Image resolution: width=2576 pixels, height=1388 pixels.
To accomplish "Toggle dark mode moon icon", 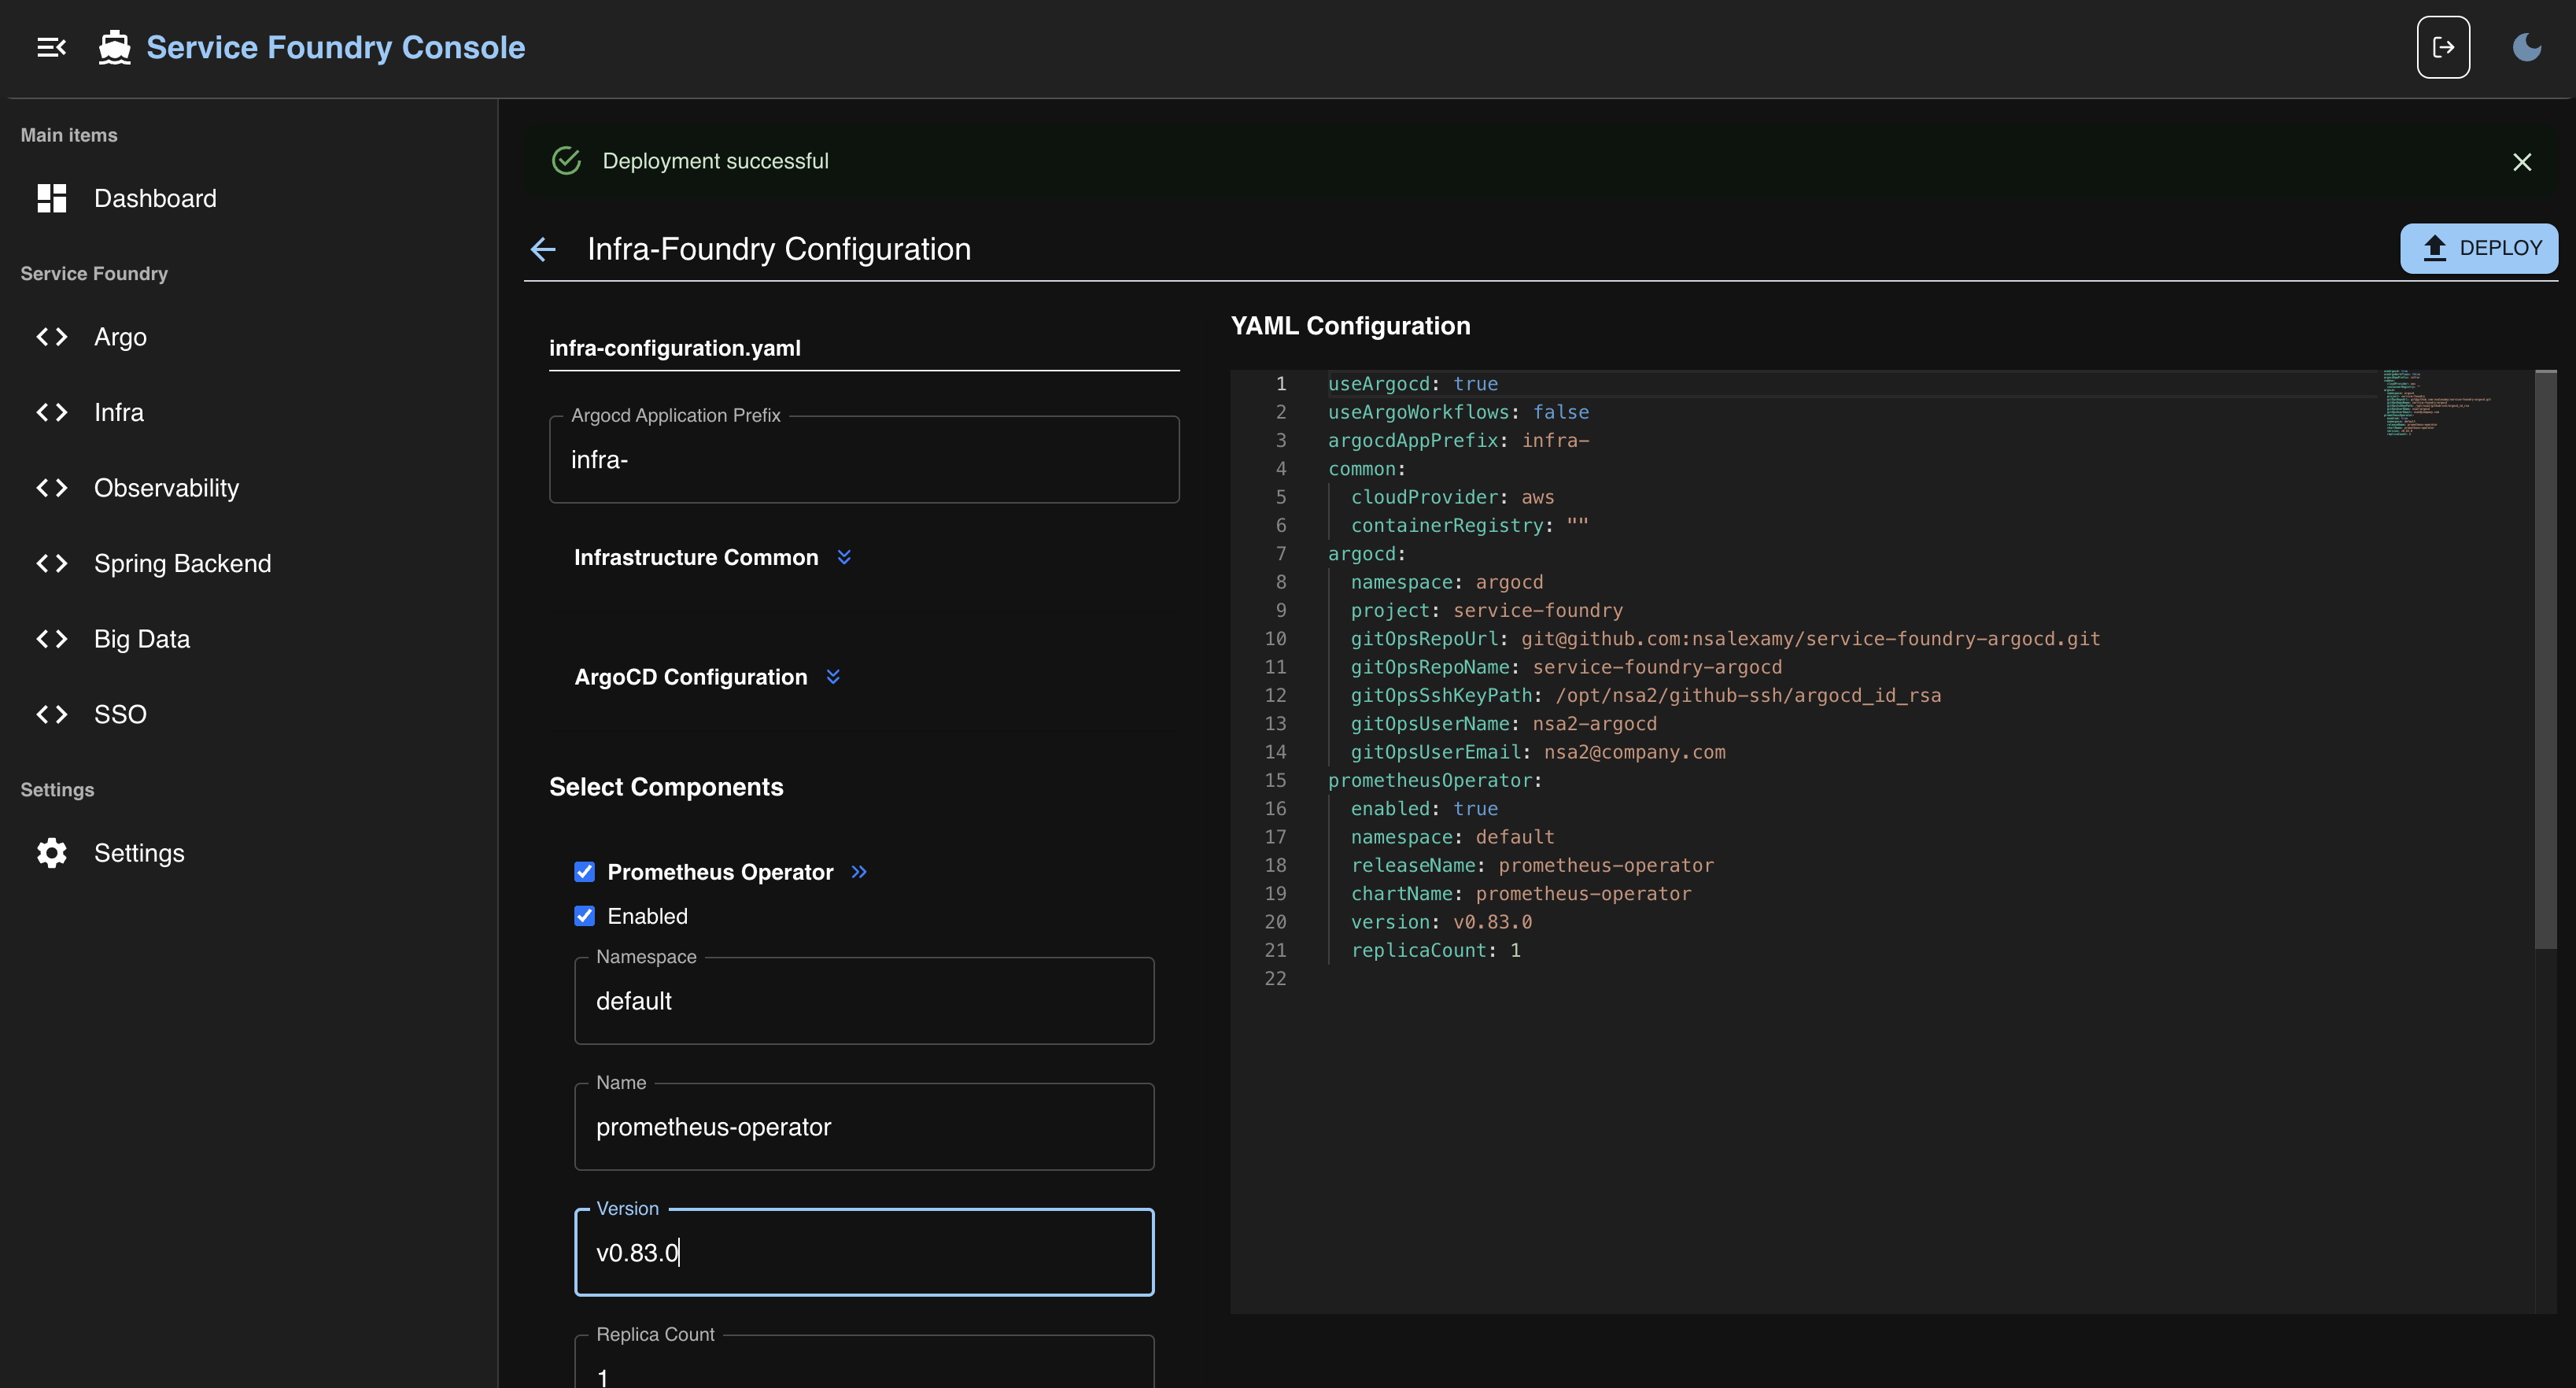I will tap(2527, 47).
